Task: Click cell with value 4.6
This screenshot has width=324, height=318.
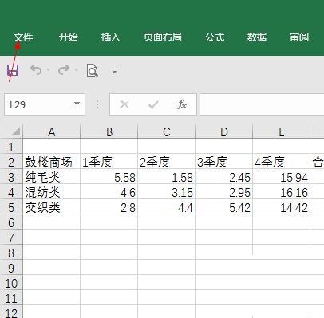Action: coord(109,192)
